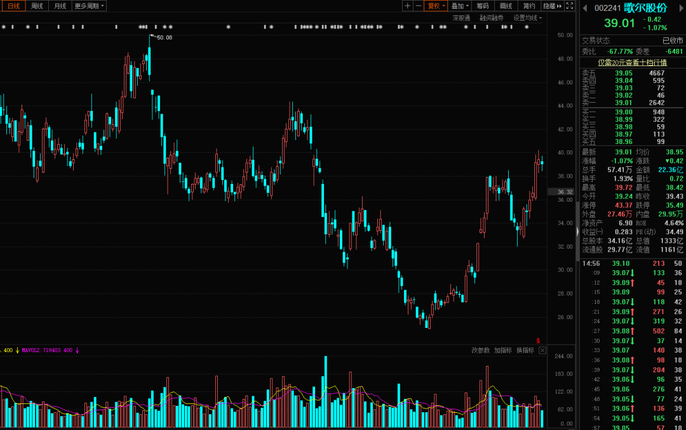Click 外盘 value 27.46万
This screenshot has height=430, width=686.
pyautogui.click(x=619, y=214)
